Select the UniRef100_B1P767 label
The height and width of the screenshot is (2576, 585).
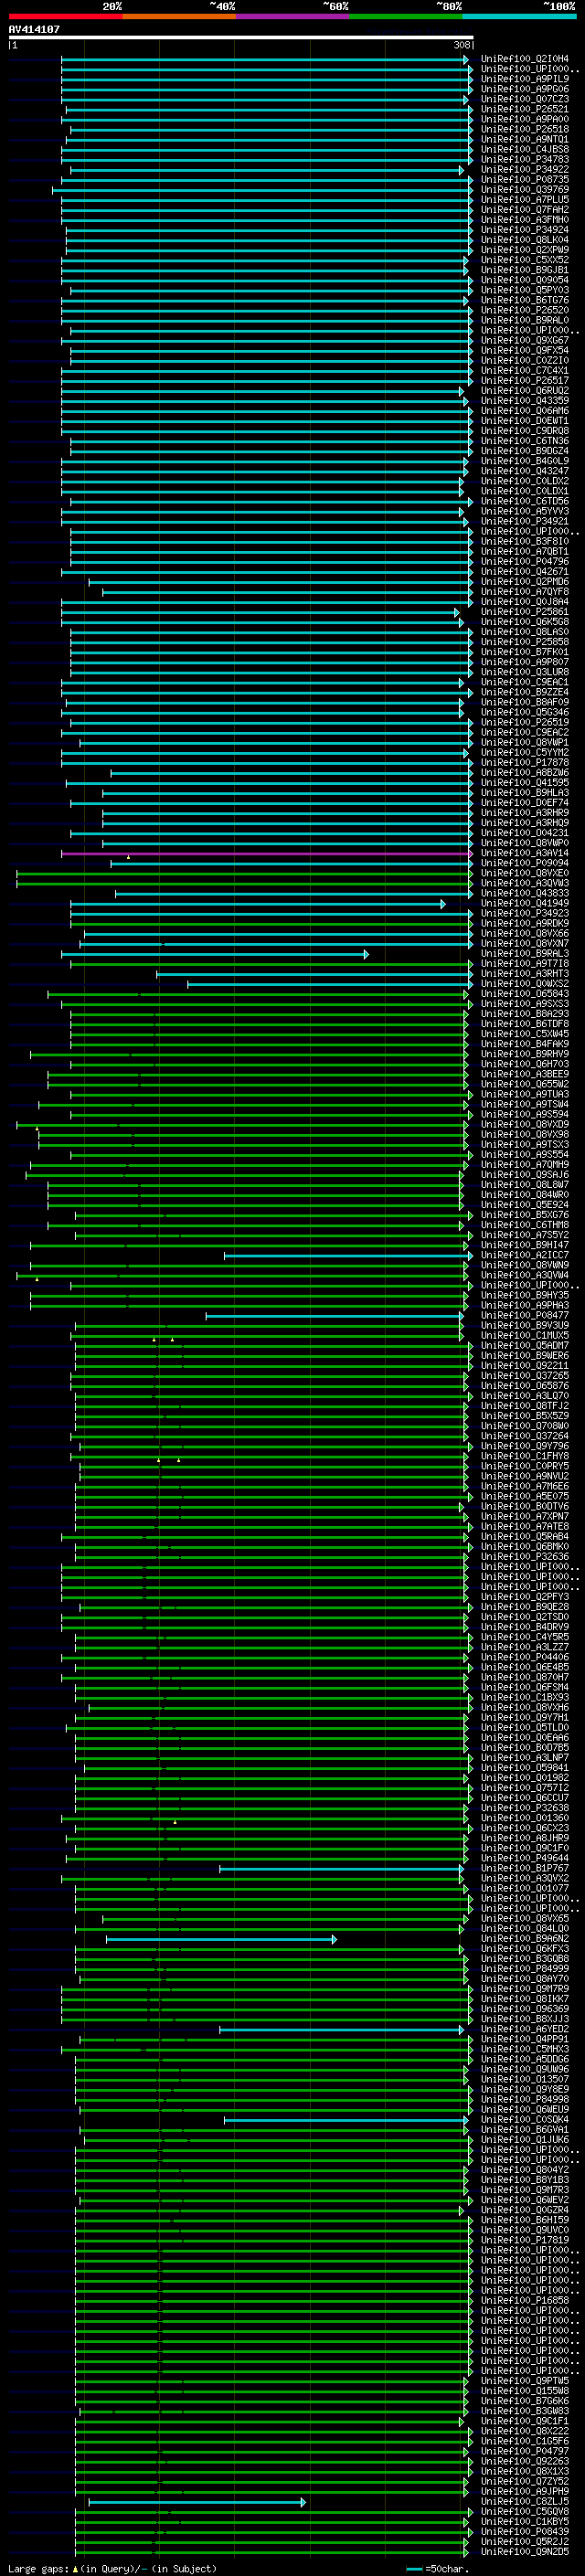[x=525, y=1869]
